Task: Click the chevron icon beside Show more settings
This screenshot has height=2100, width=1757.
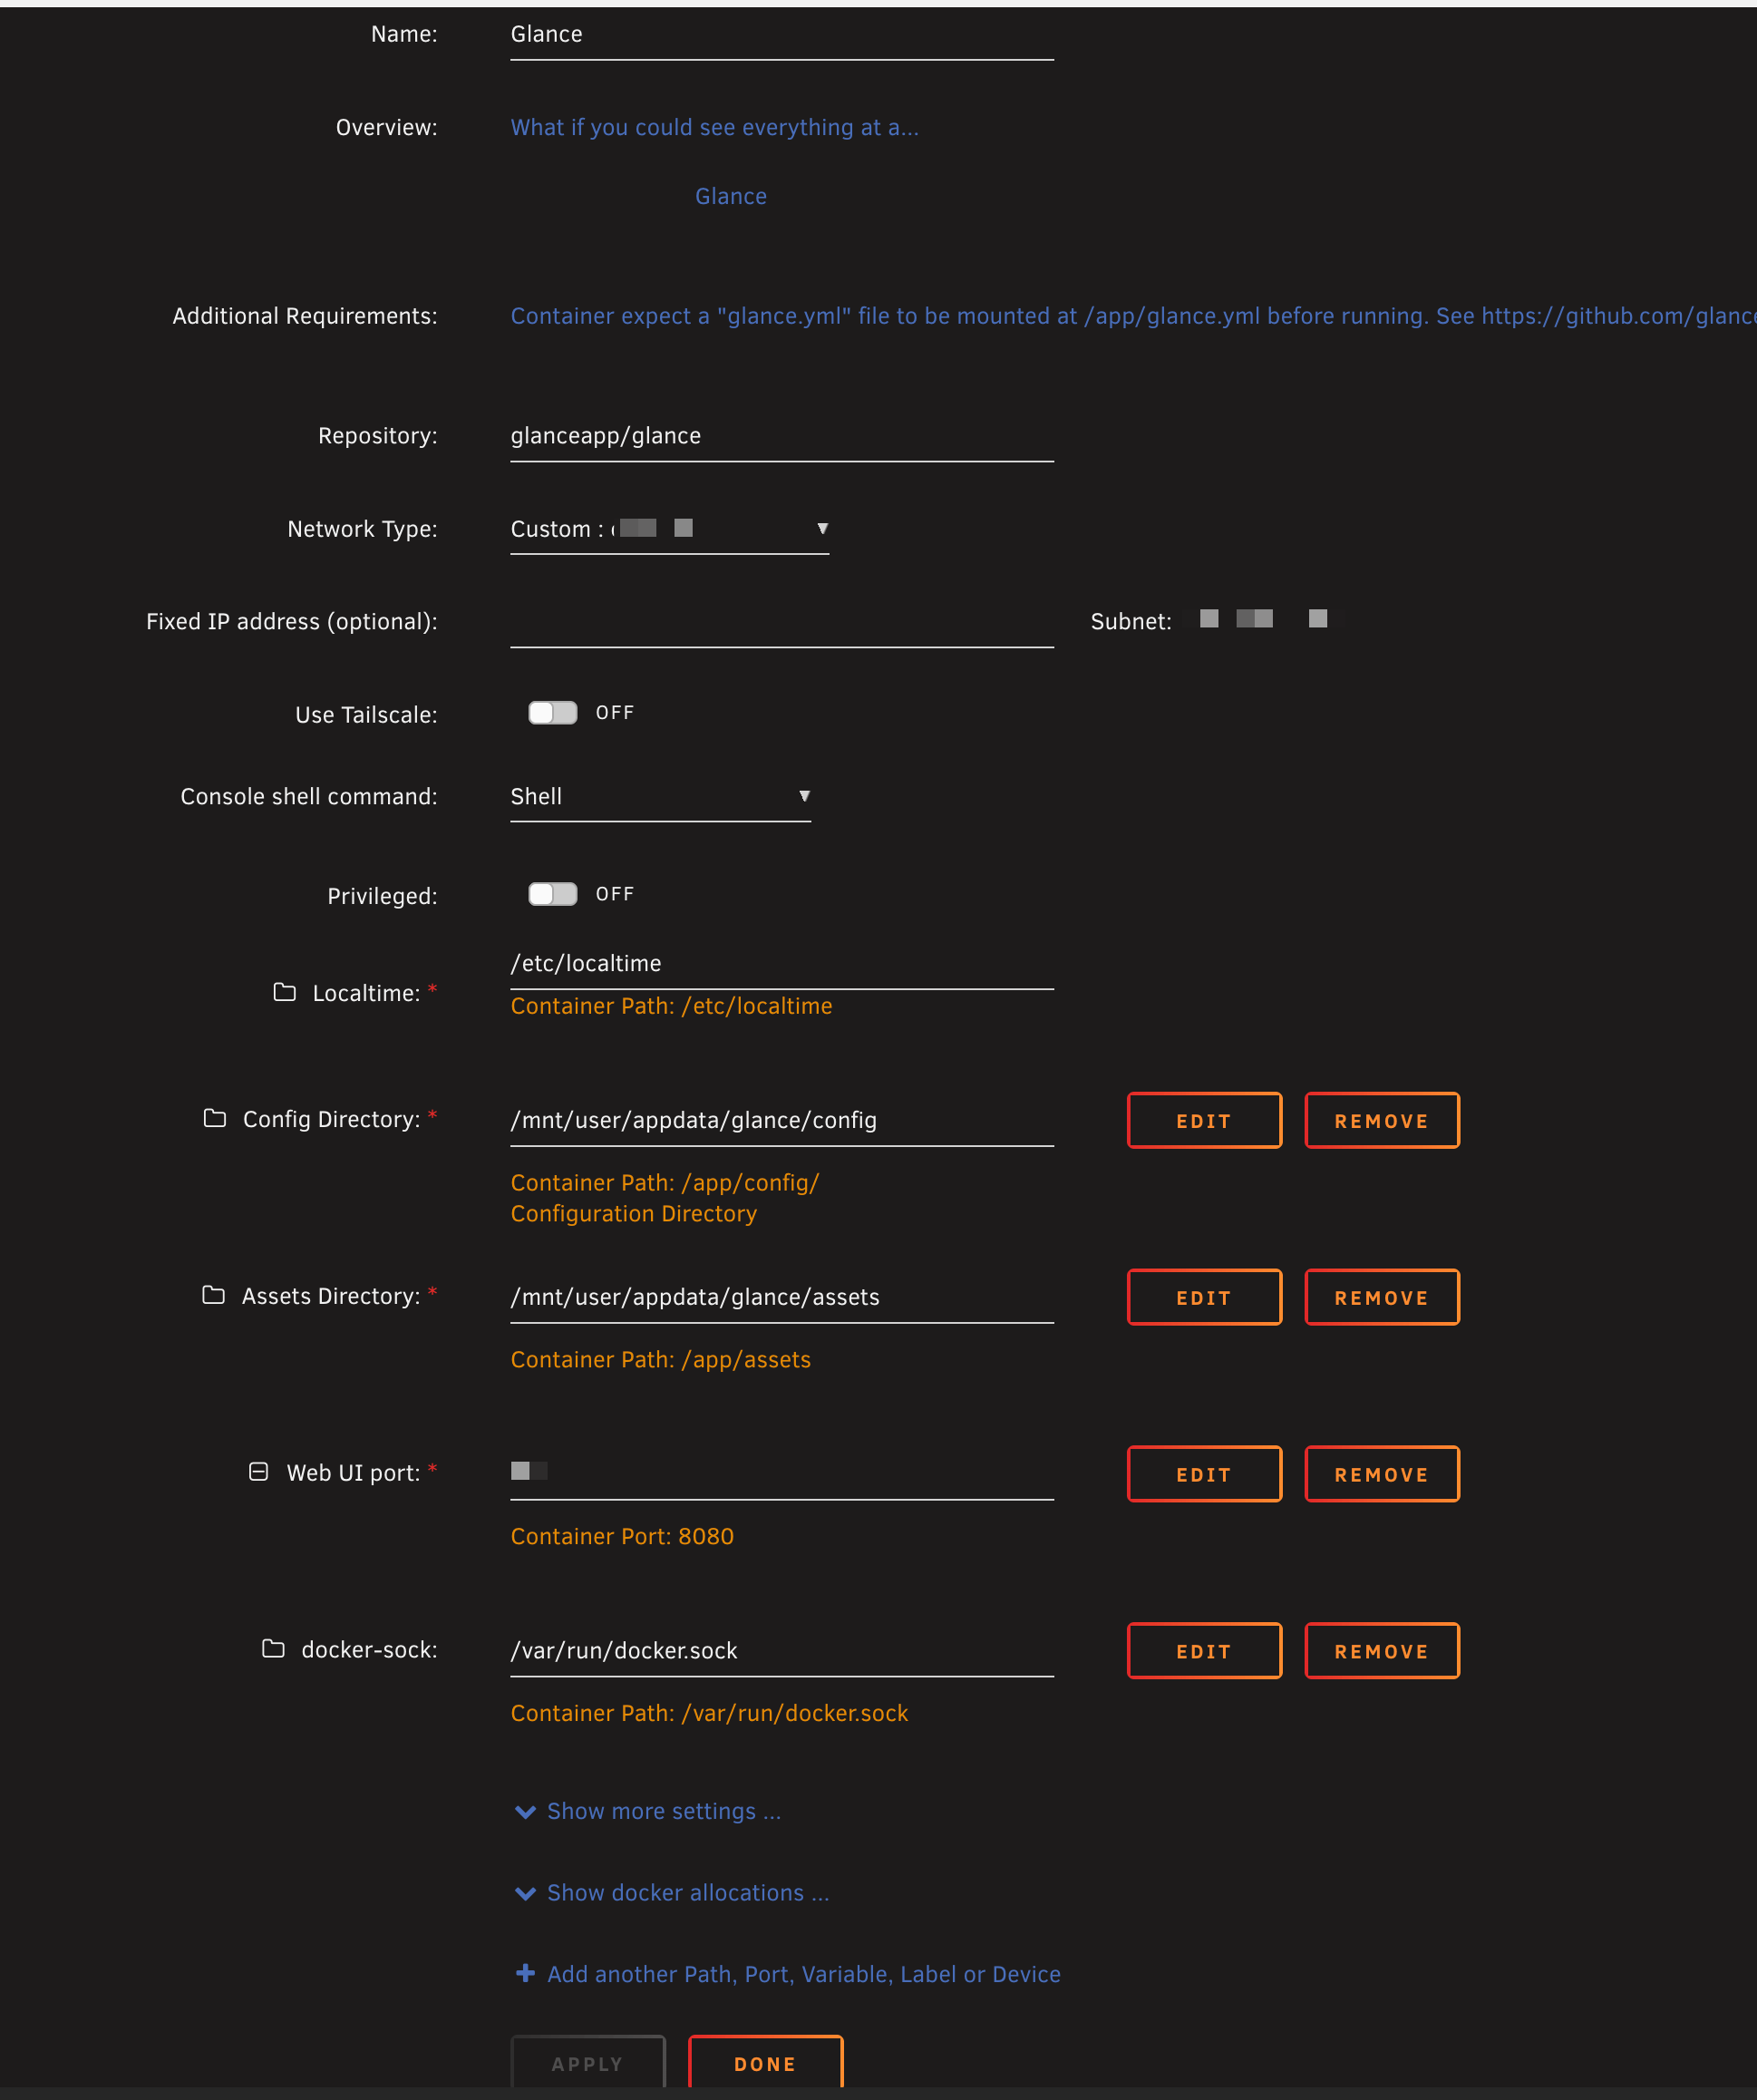Action: [525, 1812]
